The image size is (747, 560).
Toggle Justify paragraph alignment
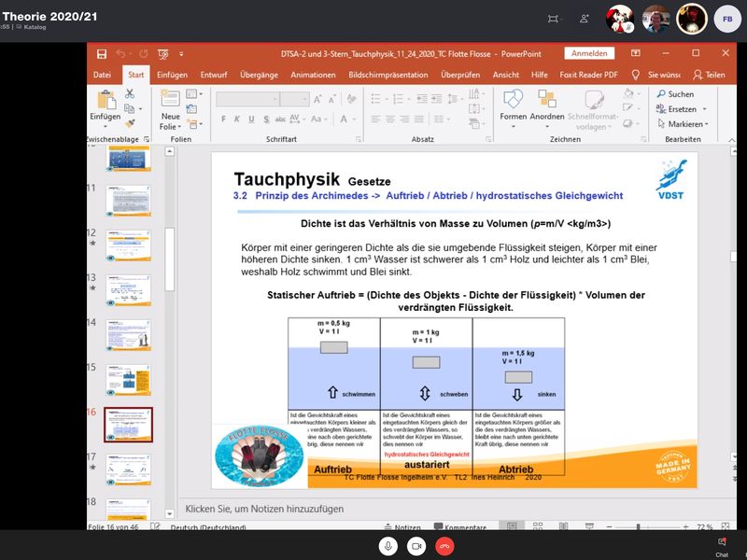(x=419, y=119)
